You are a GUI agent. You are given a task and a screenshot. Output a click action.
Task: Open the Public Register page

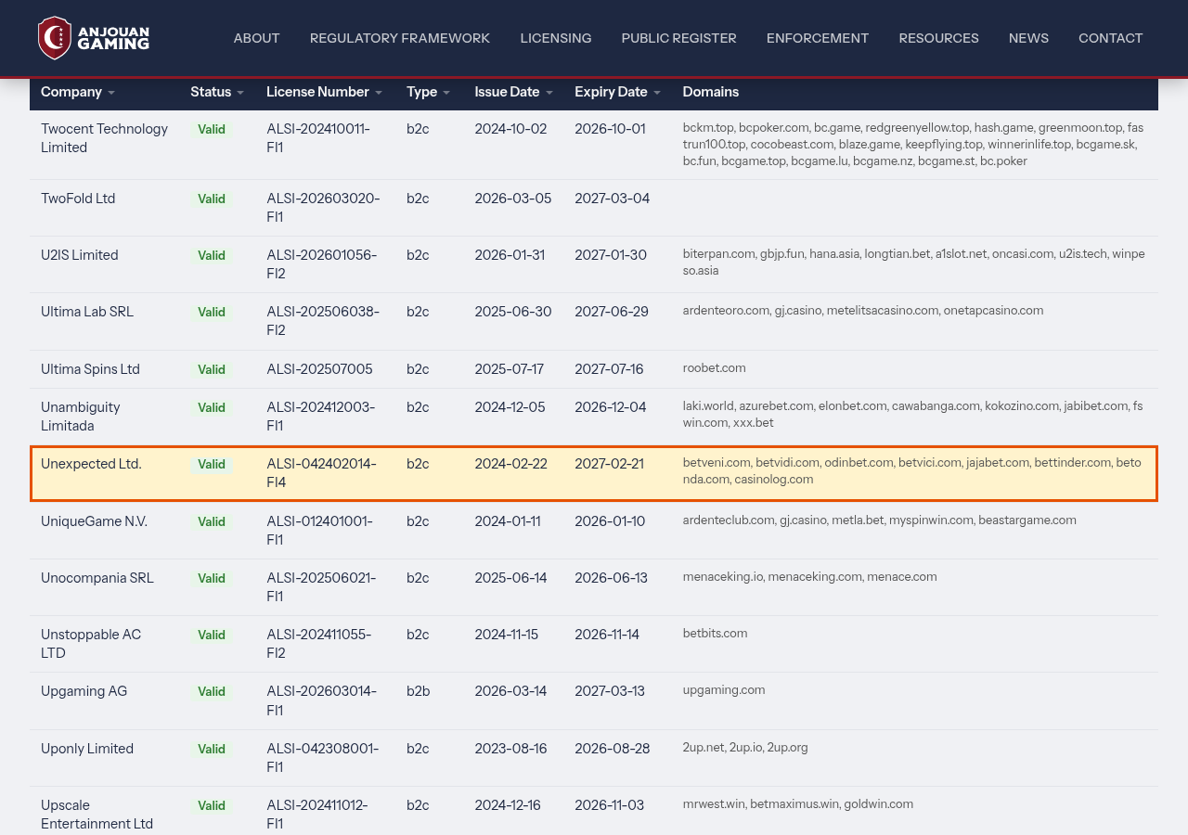(679, 38)
